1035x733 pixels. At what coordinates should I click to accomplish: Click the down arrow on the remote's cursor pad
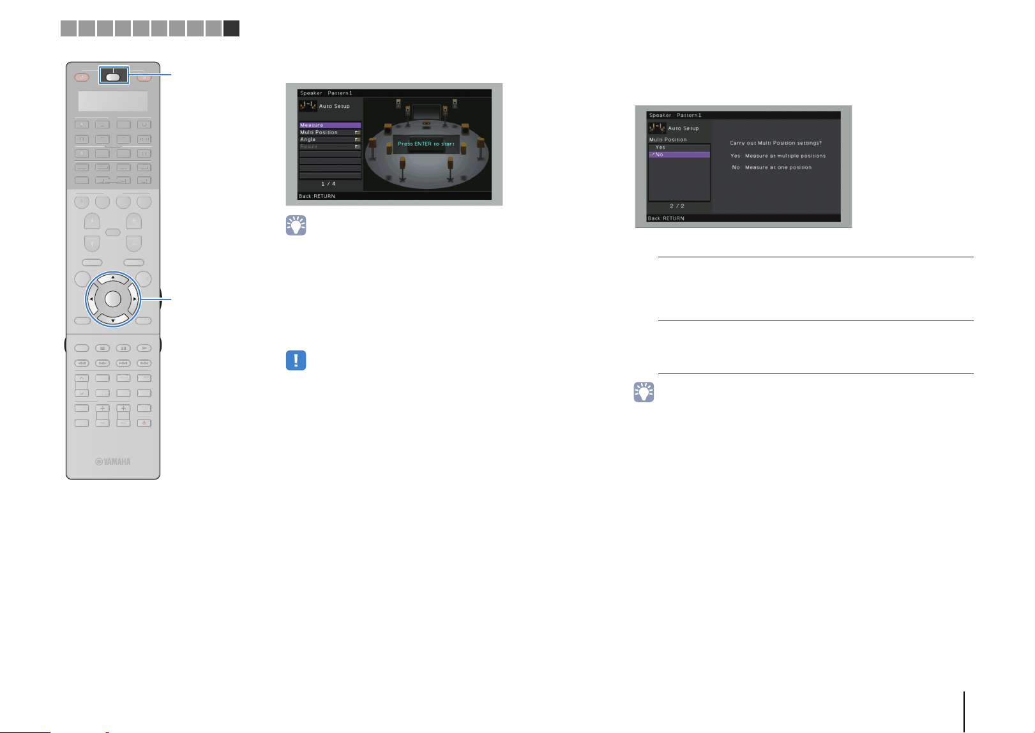click(112, 319)
